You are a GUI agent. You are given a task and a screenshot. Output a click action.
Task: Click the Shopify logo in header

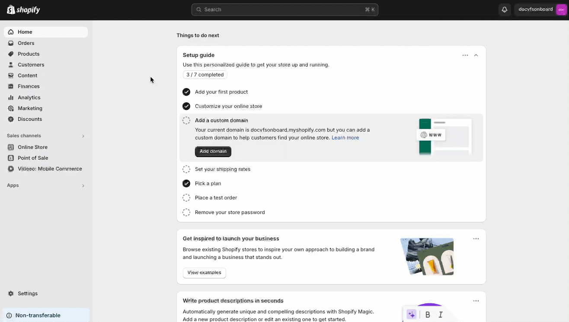23,9
